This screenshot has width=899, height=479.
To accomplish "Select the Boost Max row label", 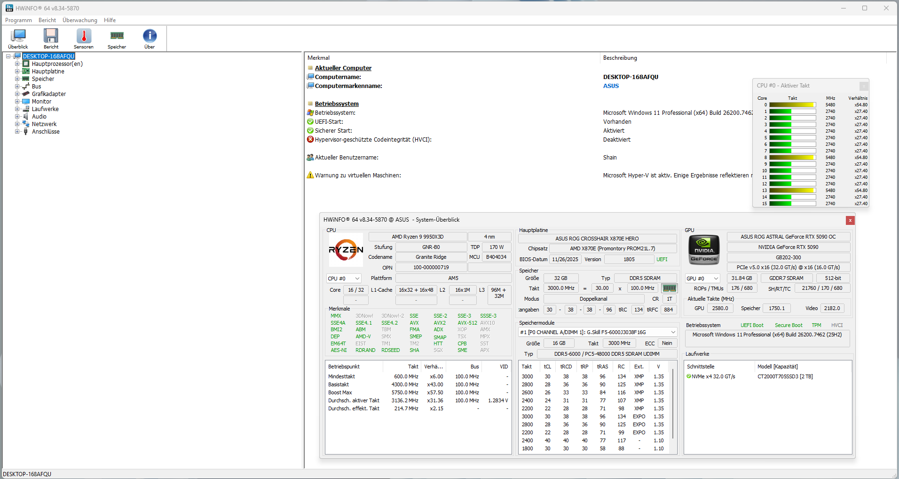I will [340, 392].
